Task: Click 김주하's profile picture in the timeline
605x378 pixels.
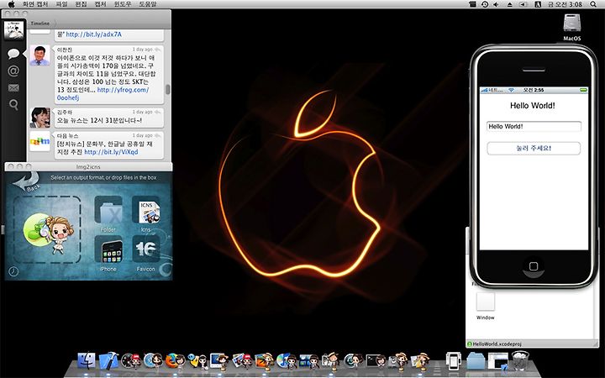Action: [x=39, y=118]
